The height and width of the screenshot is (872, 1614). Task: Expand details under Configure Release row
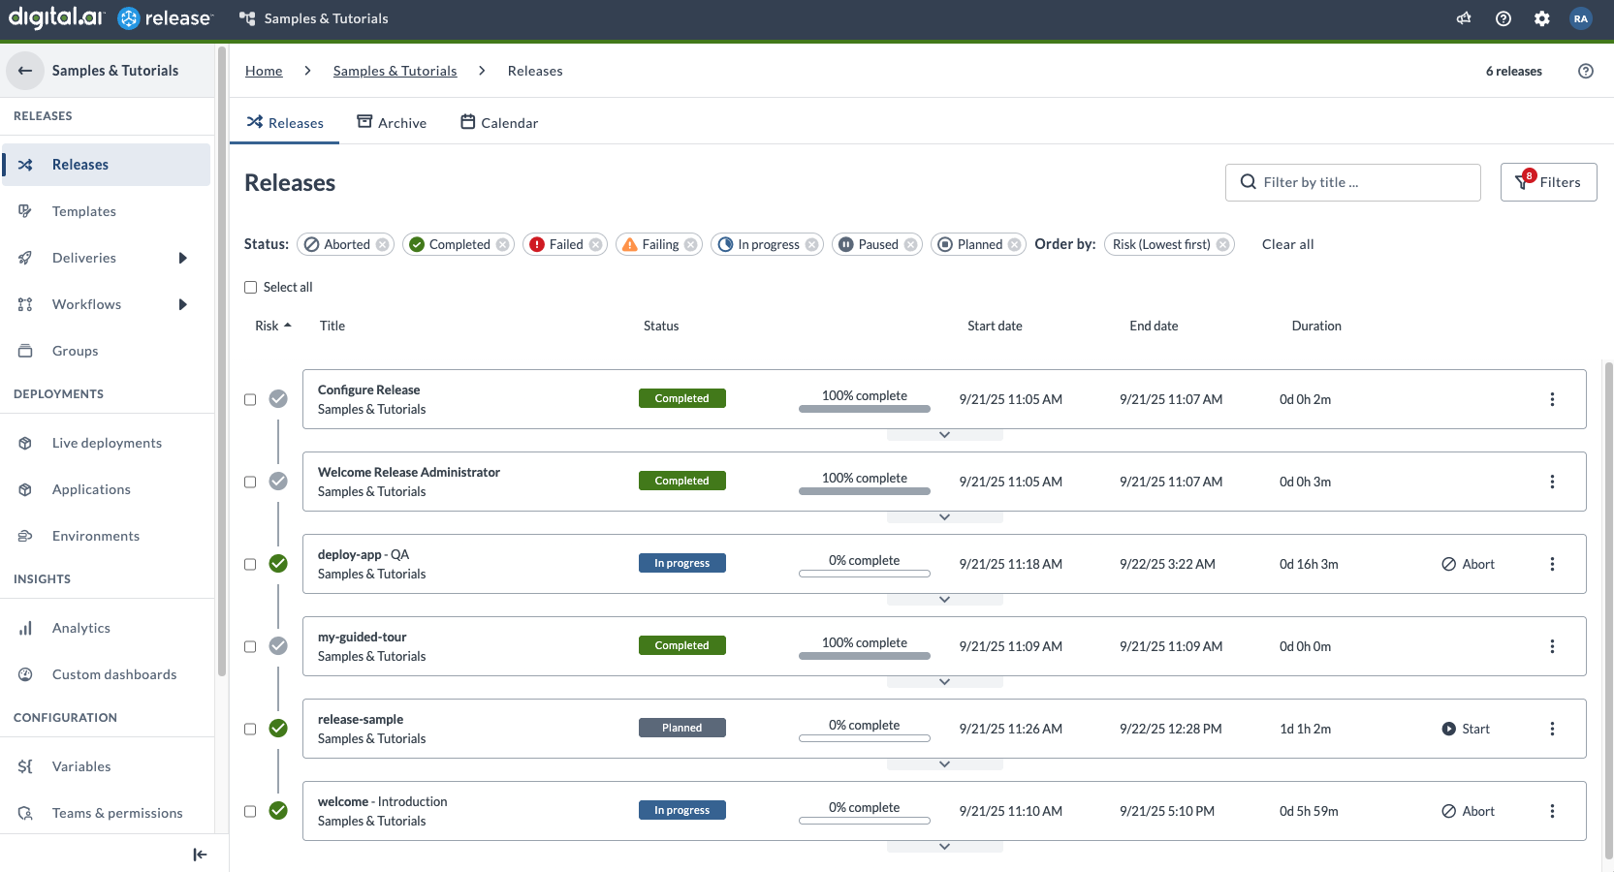click(x=944, y=435)
